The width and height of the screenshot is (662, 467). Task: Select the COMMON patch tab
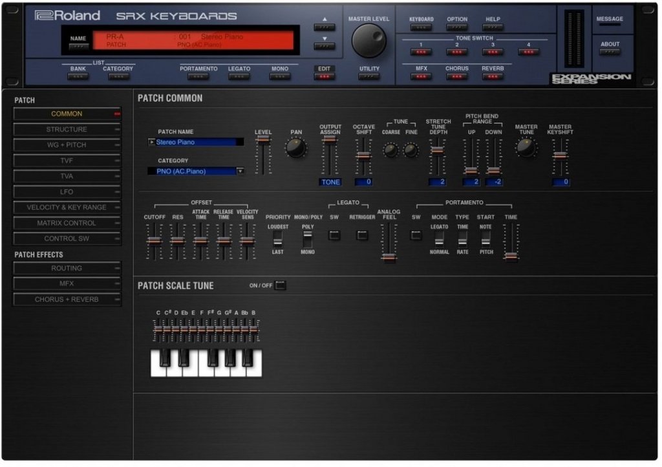click(67, 114)
